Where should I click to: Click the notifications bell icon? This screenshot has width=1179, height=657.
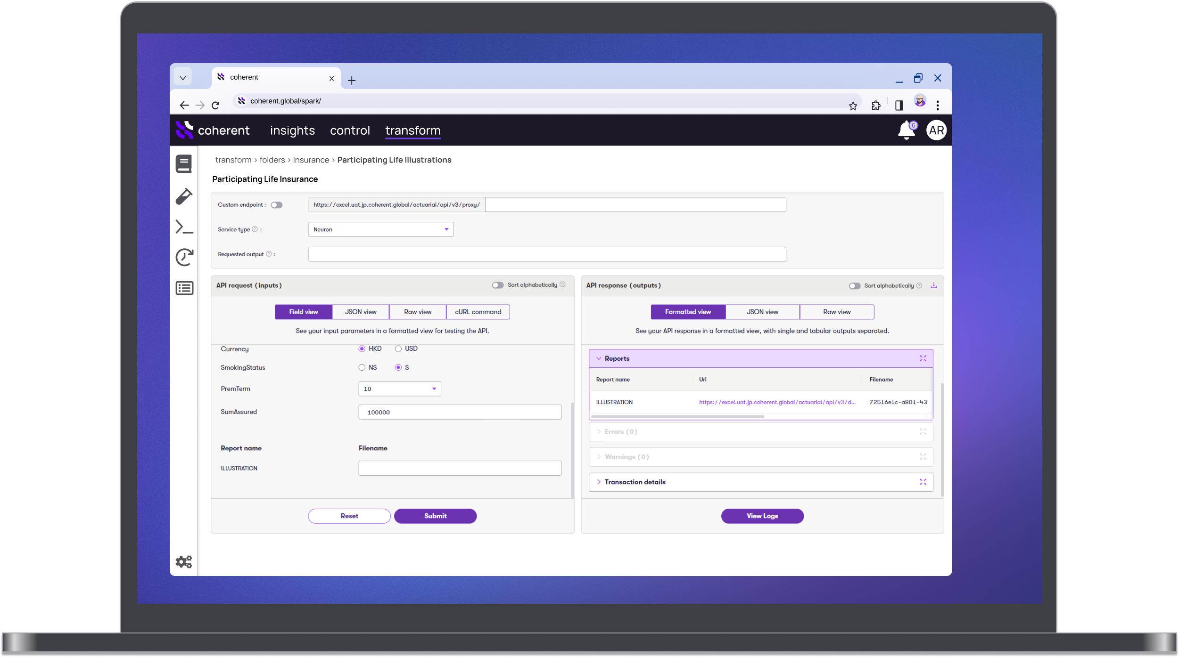pos(906,130)
